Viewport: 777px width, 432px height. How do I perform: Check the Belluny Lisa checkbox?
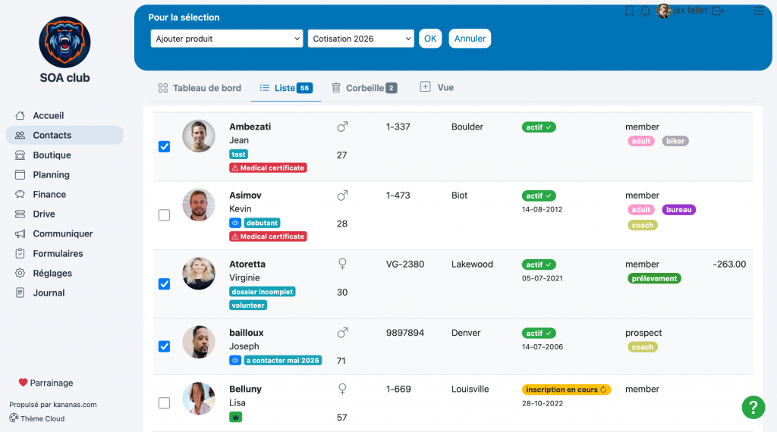click(x=164, y=402)
